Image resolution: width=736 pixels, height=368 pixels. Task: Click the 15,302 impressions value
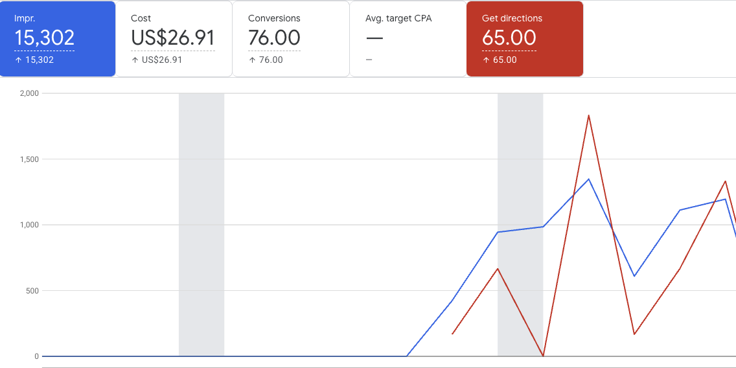tap(44, 38)
